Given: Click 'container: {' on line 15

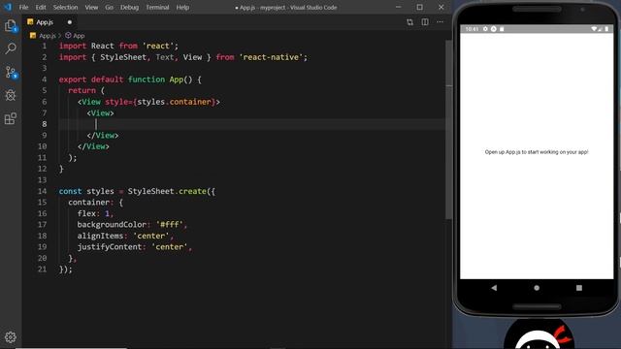Looking at the screenshot, I should pos(95,203).
